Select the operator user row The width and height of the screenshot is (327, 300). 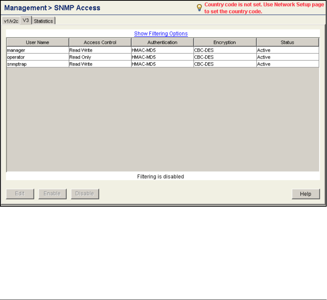(x=163, y=57)
